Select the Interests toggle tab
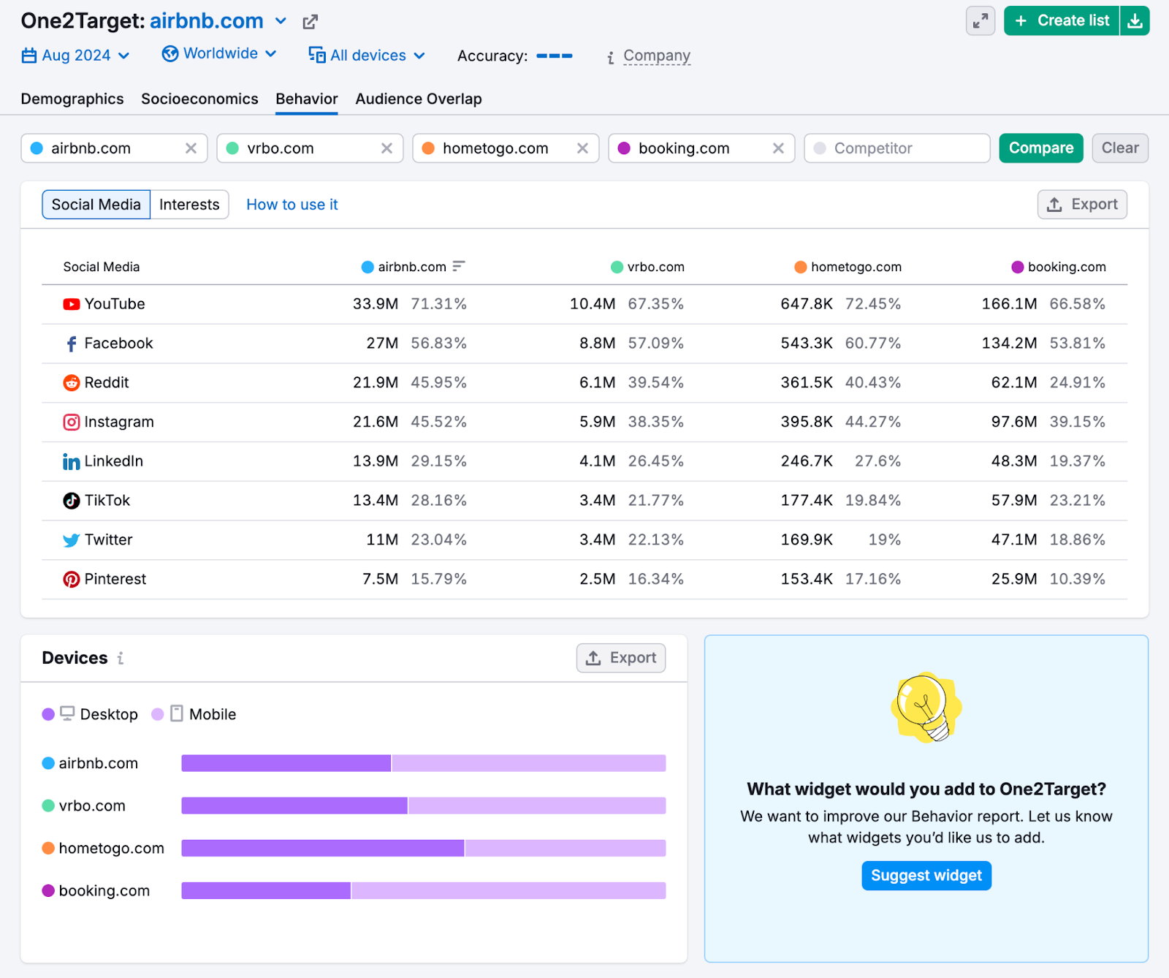Image resolution: width=1169 pixels, height=978 pixels. (x=189, y=205)
